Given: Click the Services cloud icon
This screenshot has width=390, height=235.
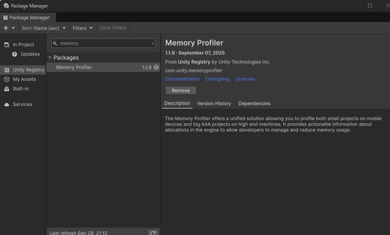Looking at the screenshot, I should pyautogui.click(x=7, y=105).
